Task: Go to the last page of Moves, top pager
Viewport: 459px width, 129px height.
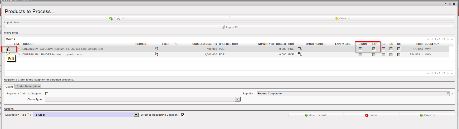Action: tap(452, 39)
